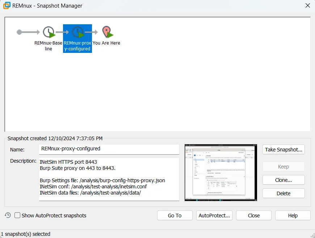Delete the selected snapshot
Viewport: 315px width, 238px height.
pos(283,193)
